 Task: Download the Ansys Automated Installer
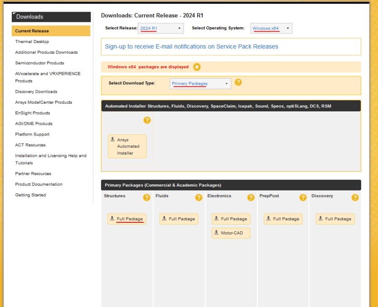(127, 146)
